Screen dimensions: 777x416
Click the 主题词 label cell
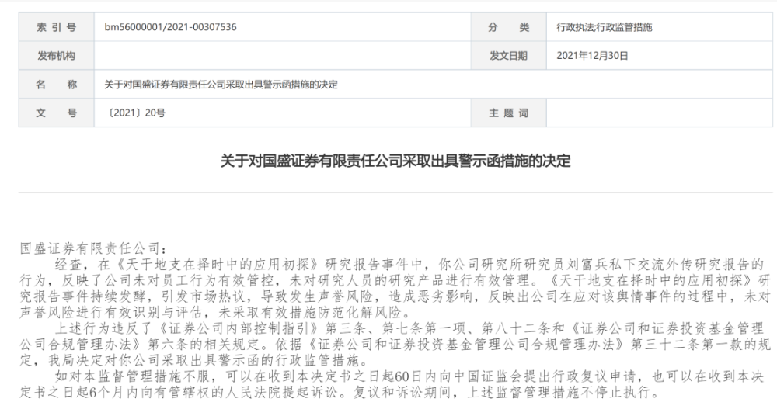coord(508,113)
